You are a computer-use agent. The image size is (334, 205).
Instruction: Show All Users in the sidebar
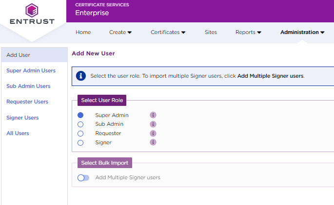point(18,133)
